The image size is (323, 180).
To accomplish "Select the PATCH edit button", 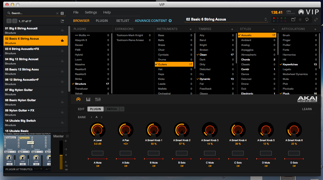I will coord(112,109).
